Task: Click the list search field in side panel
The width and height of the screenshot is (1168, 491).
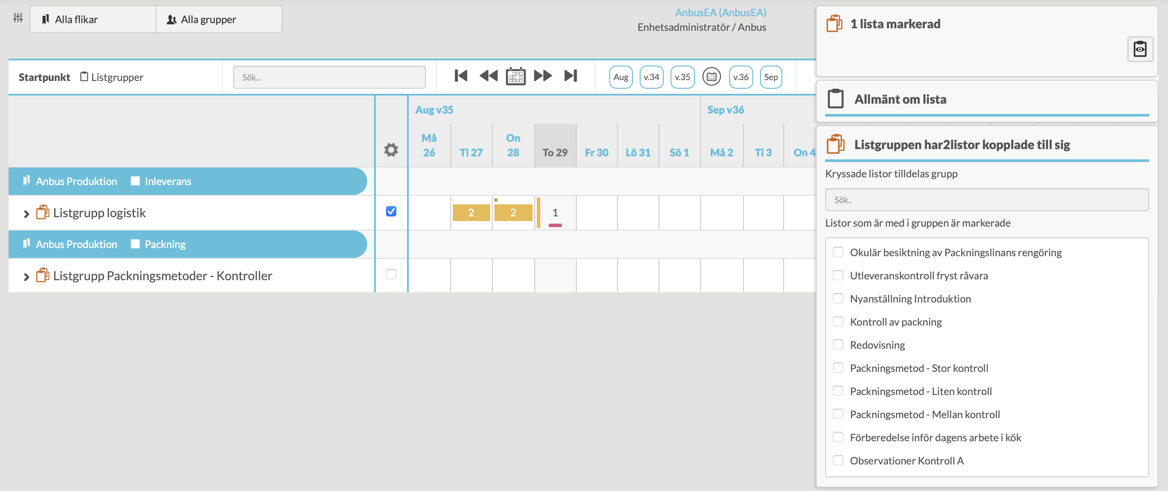Action: coord(986,200)
